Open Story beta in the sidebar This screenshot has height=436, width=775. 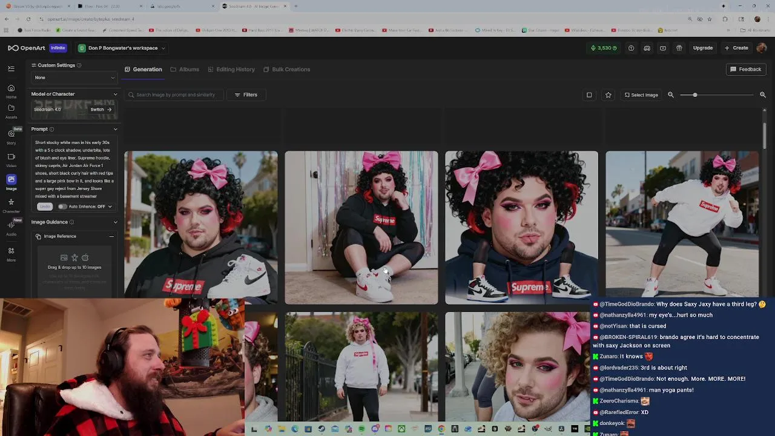(12, 137)
